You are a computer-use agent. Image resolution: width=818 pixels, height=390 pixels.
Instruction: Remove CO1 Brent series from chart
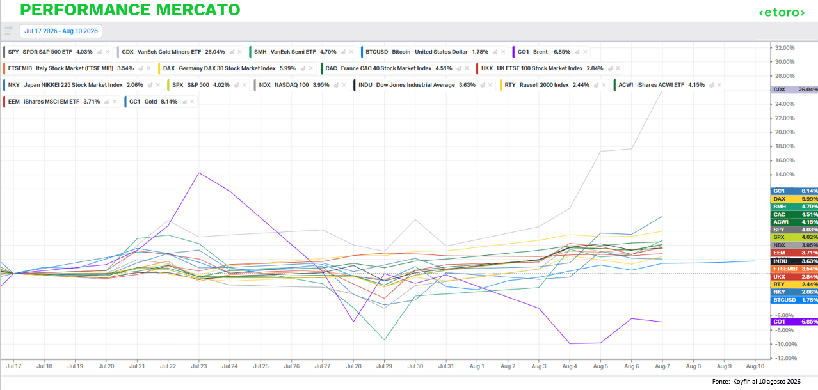[585, 52]
